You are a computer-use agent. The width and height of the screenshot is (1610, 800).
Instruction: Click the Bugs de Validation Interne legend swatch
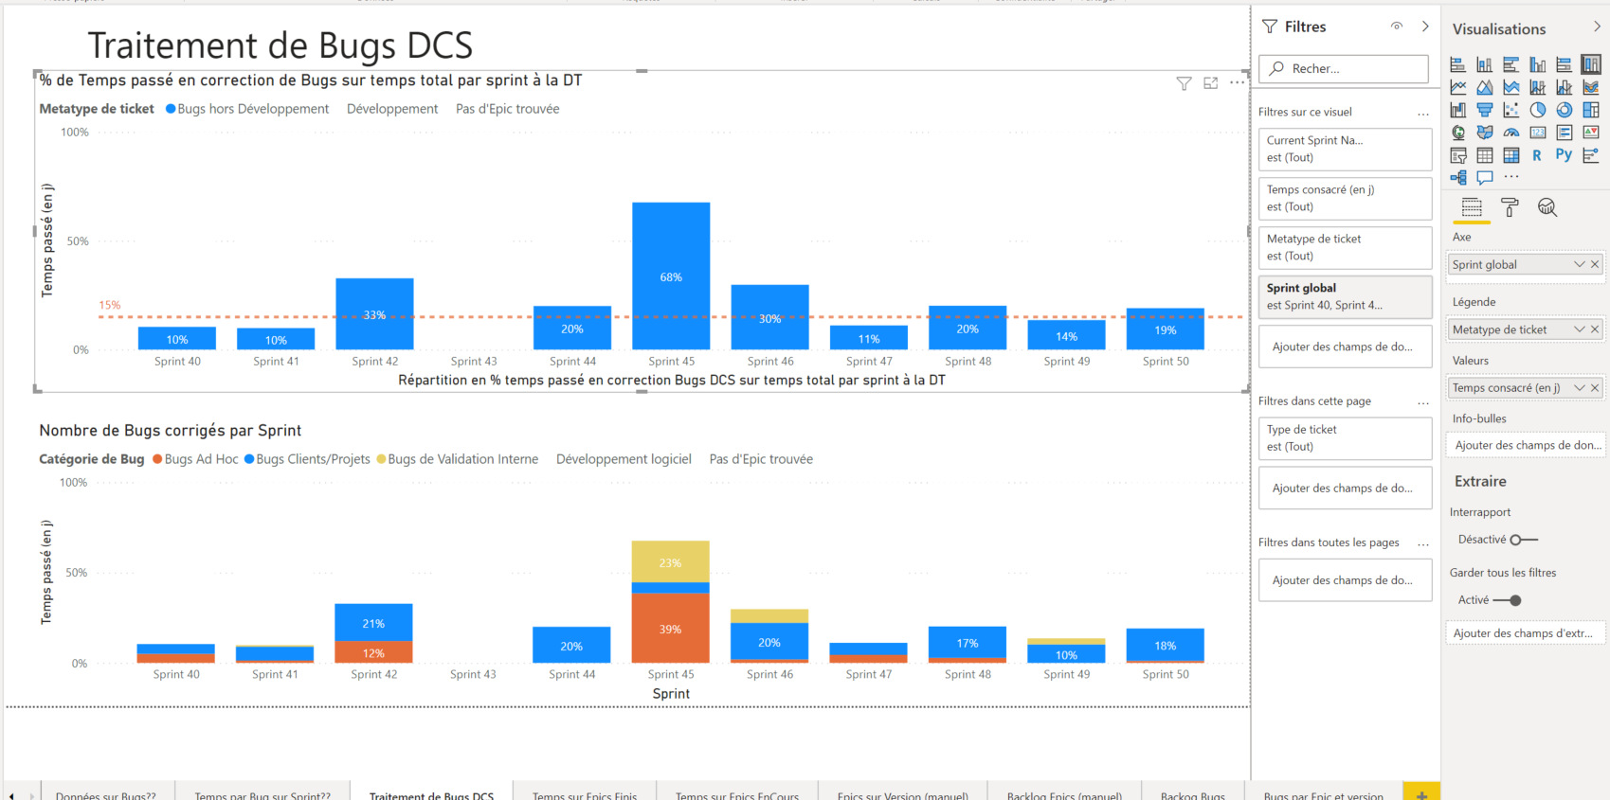381,459
